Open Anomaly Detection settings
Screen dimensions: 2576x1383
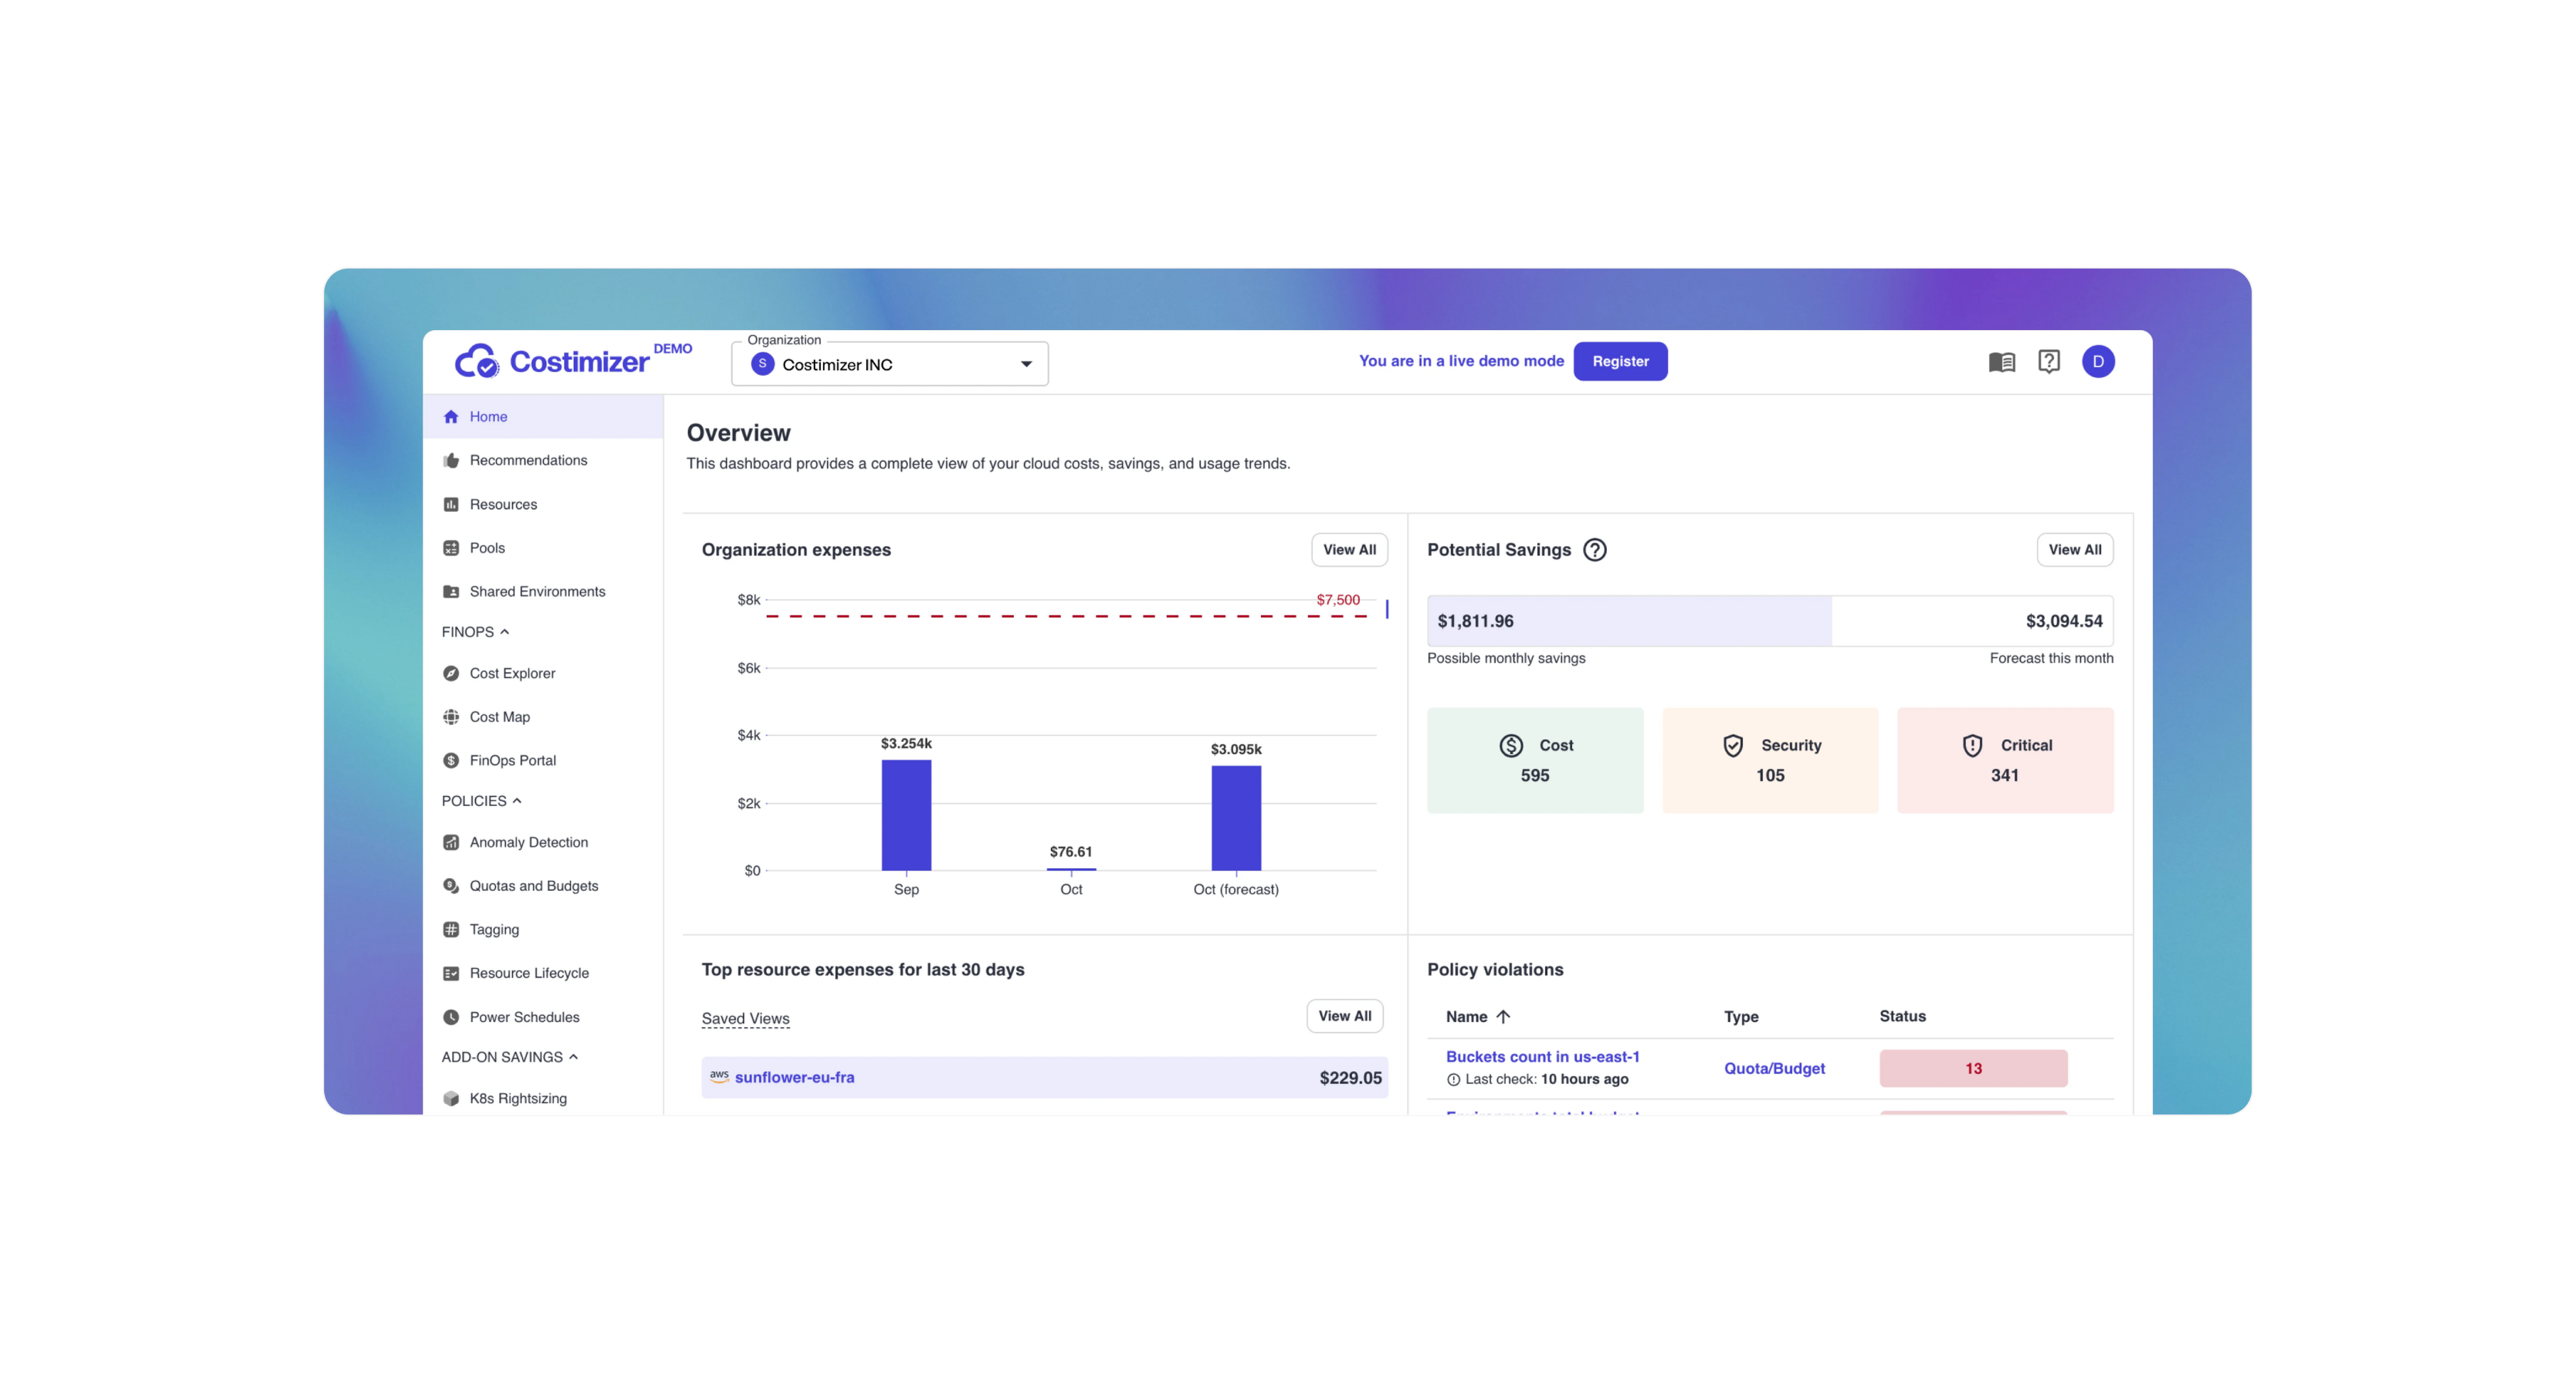coord(528,841)
